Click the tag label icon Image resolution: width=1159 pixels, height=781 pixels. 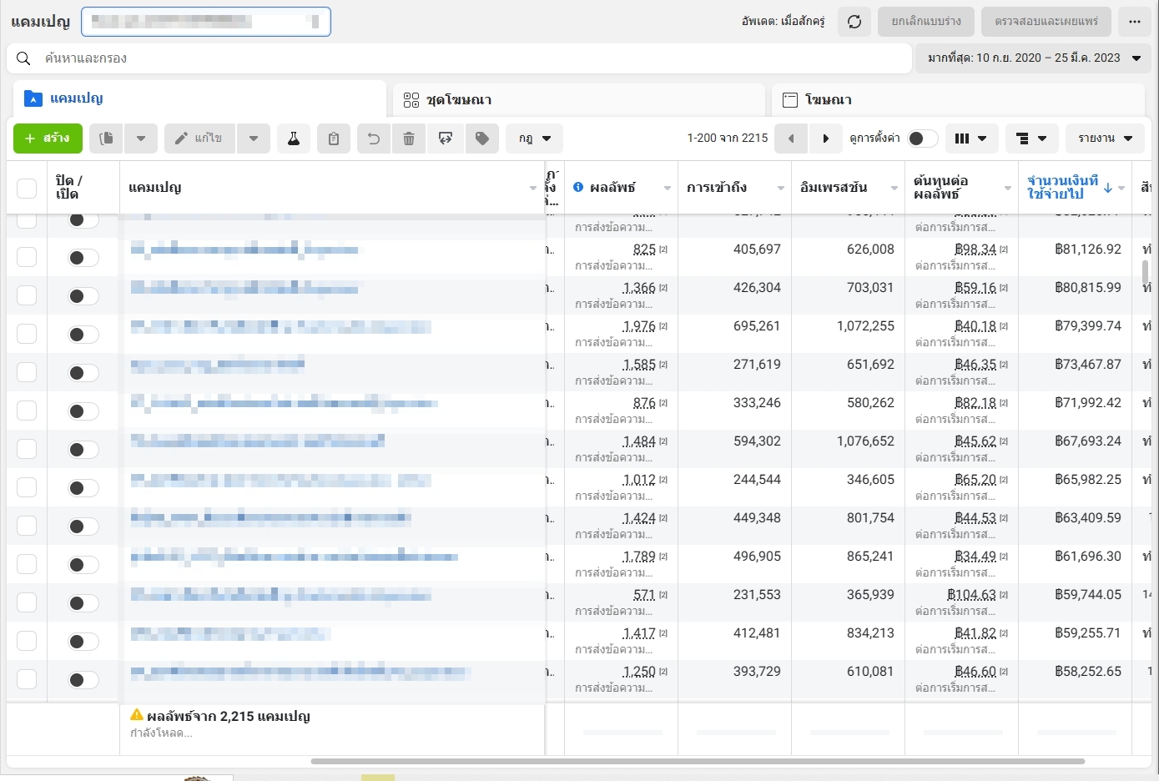click(x=482, y=139)
